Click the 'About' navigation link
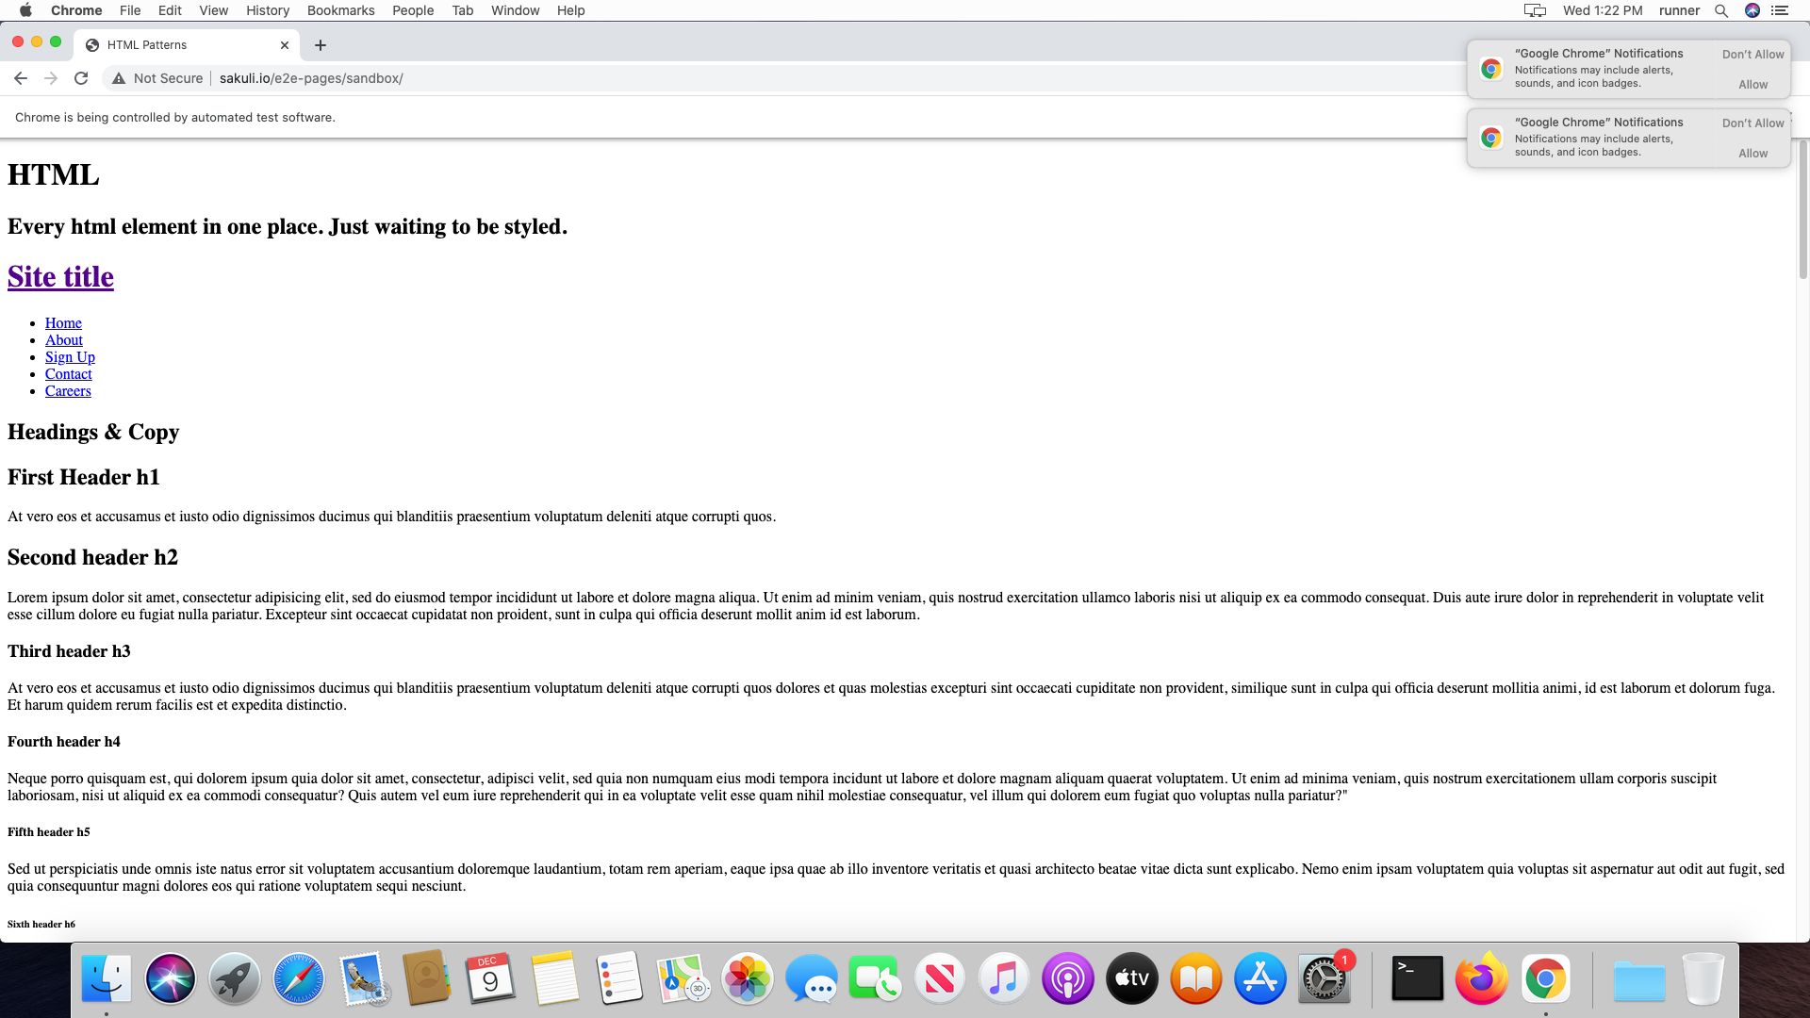Viewport: 1810px width, 1018px height. pyautogui.click(x=63, y=339)
